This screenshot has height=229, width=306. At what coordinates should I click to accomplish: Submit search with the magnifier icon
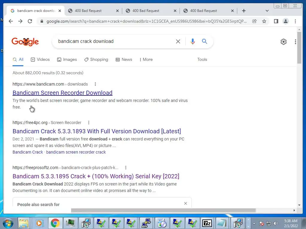[204, 41]
